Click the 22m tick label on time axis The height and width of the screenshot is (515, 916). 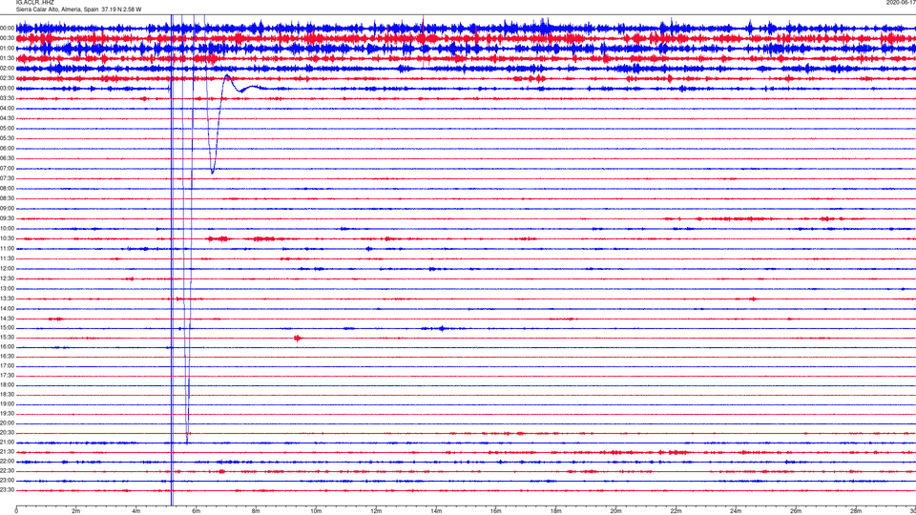click(676, 511)
